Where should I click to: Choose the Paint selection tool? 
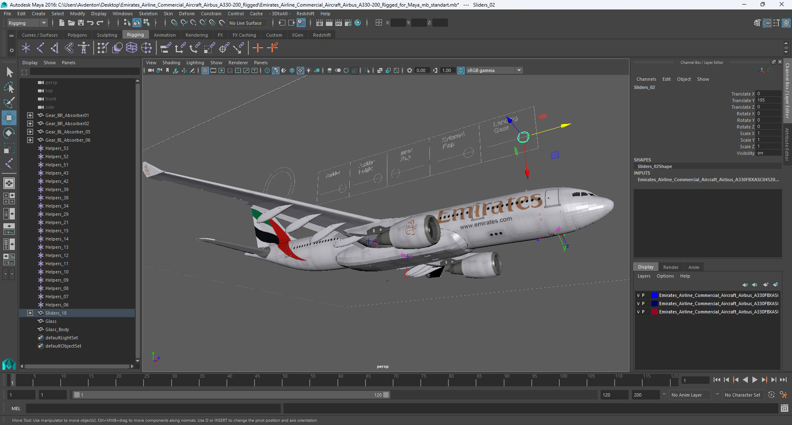[x=9, y=102]
